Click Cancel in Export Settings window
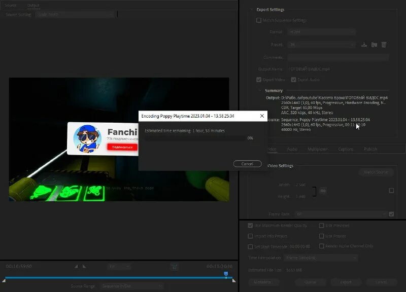 click(381, 282)
